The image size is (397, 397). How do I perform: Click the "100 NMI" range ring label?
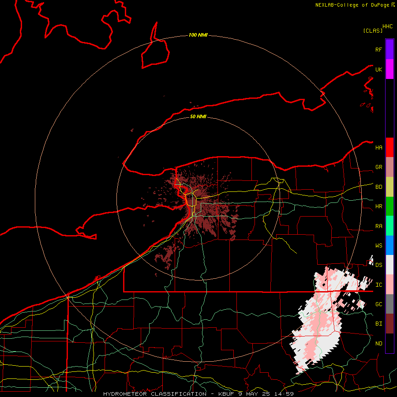click(x=198, y=35)
